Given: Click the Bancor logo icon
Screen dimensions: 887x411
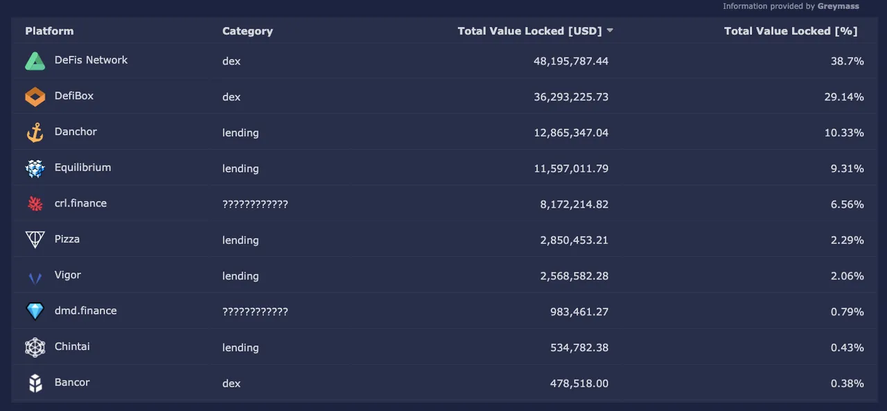Looking at the screenshot, I should coord(35,383).
